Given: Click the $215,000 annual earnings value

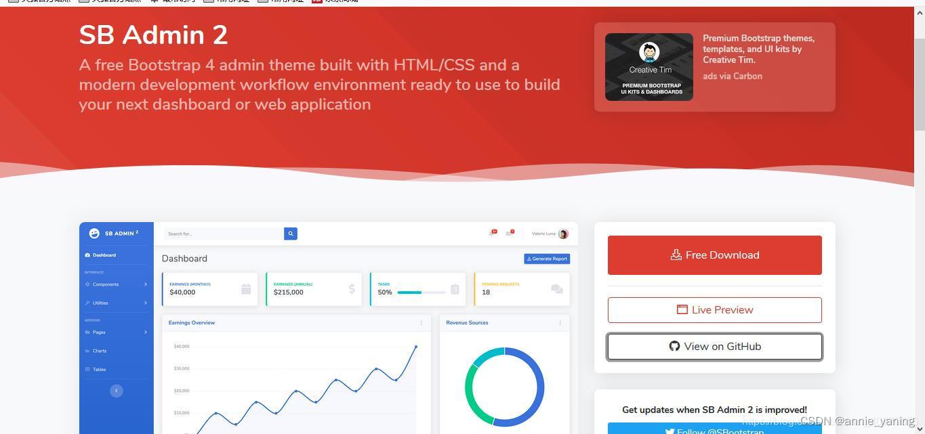Looking at the screenshot, I should (289, 292).
